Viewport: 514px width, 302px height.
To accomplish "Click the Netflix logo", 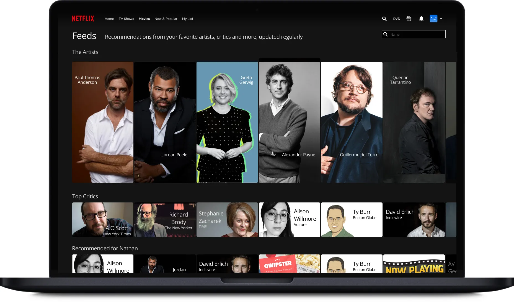I will (83, 18).
